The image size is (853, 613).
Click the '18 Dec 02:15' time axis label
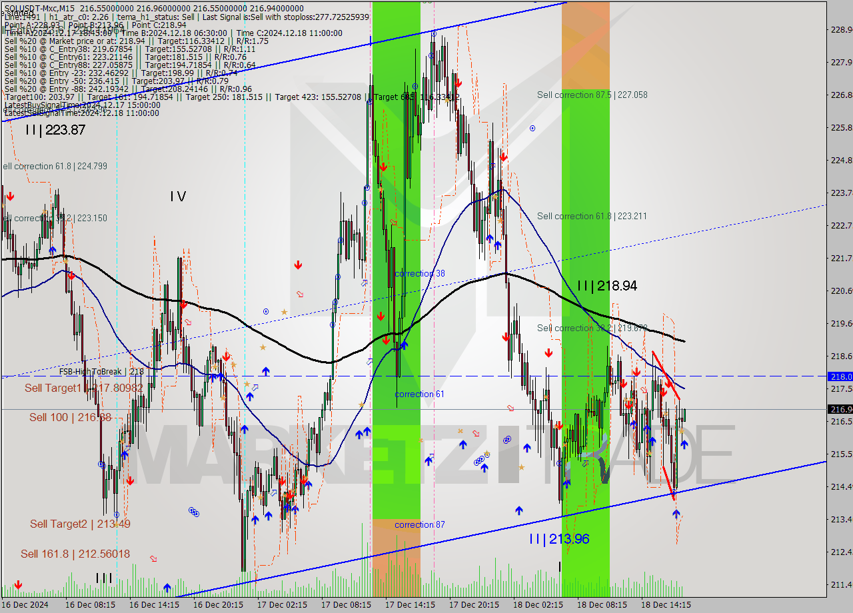538,605
